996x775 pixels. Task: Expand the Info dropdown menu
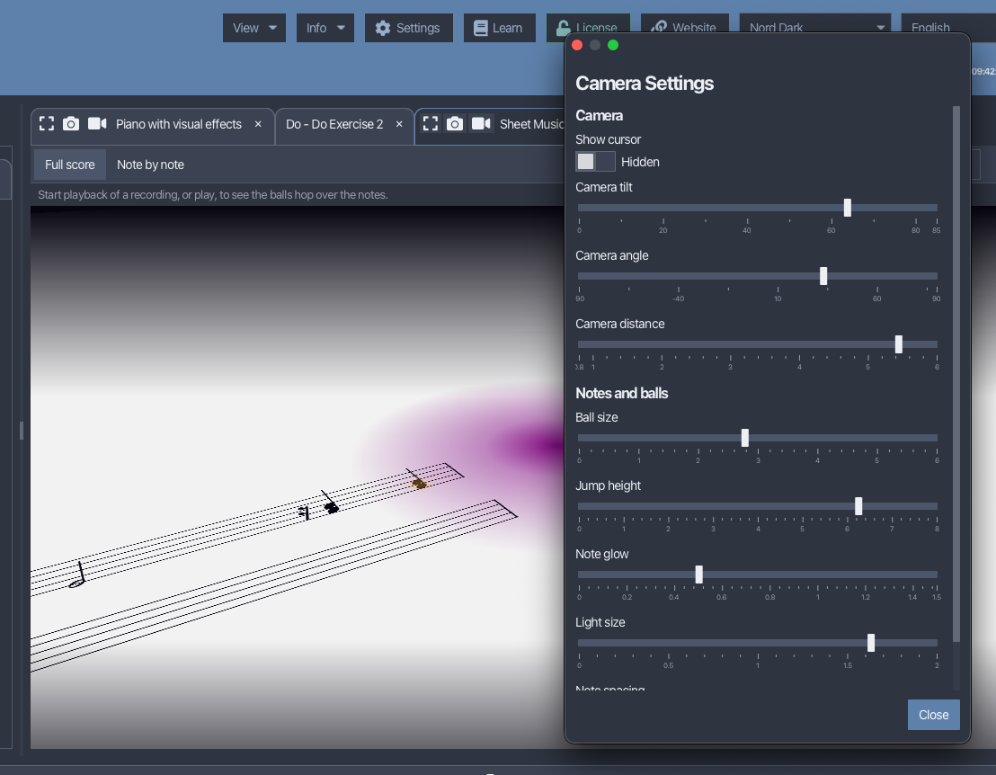click(x=325, y=28)
